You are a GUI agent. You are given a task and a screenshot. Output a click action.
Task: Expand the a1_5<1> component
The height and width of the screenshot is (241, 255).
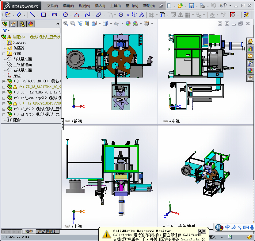[x=4, y=115]
